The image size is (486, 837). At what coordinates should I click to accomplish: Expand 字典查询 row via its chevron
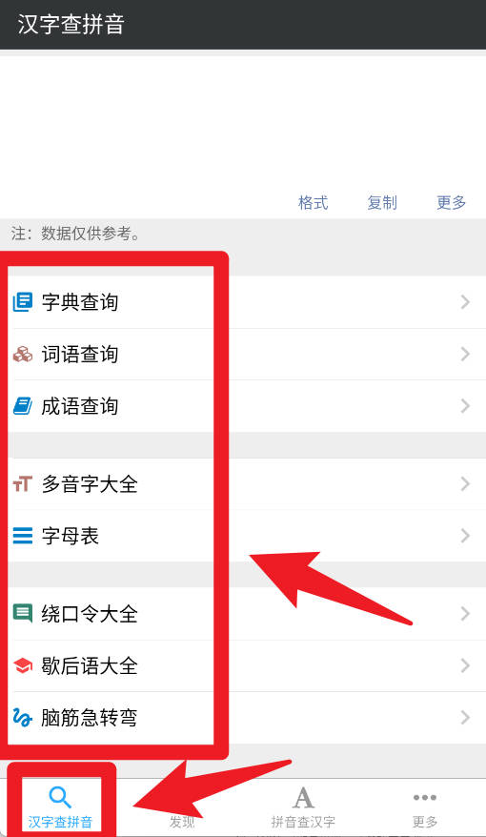point(465,302)
